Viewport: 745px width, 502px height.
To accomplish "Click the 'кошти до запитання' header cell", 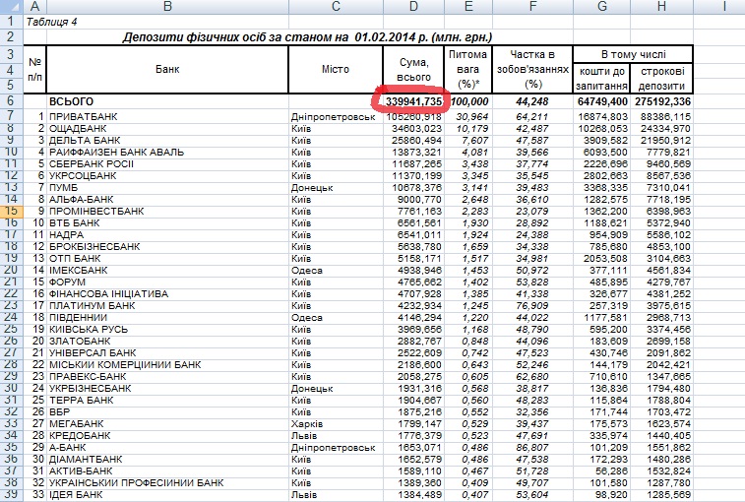I will tap(601, 79).
